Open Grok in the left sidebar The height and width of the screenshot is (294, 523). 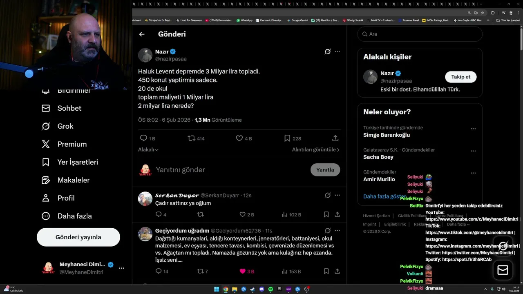tap(58, 126)
